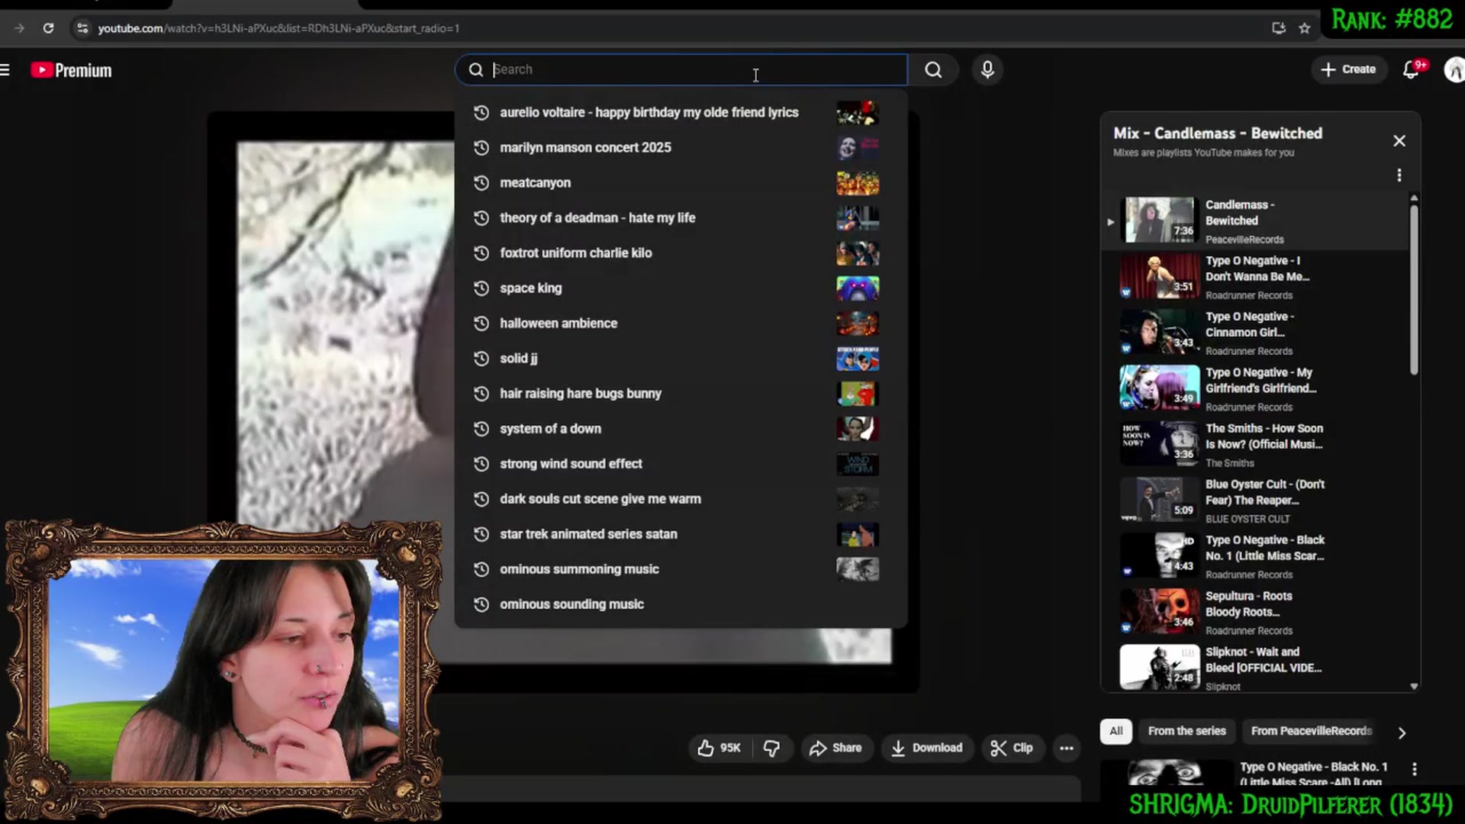Open options for Type O Negative recommended video
The height and width of the screenshot is (824, 1465).
tap(1414, 769)
